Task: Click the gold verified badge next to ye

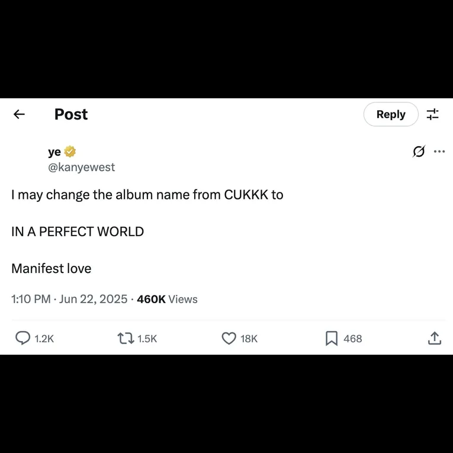Action: pyautogui.click(x=70, y=152)
